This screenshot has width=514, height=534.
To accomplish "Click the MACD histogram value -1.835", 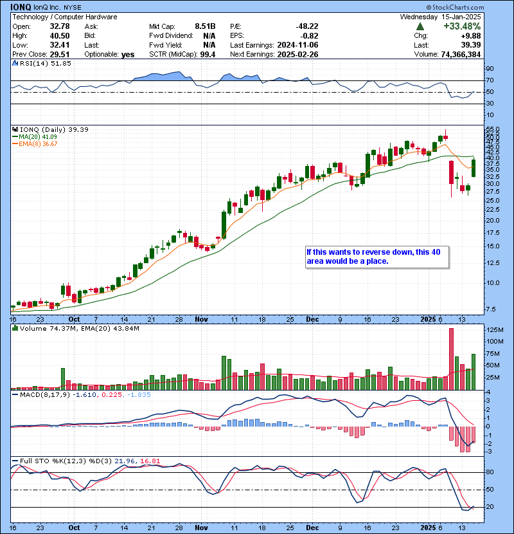I will tap(139, 394).
